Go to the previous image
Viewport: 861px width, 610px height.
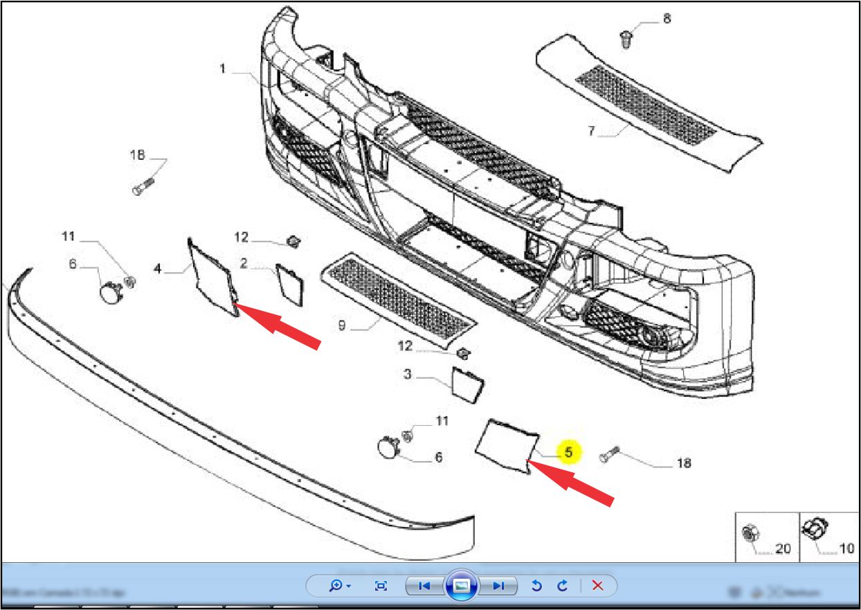click(x=424, y=586)
